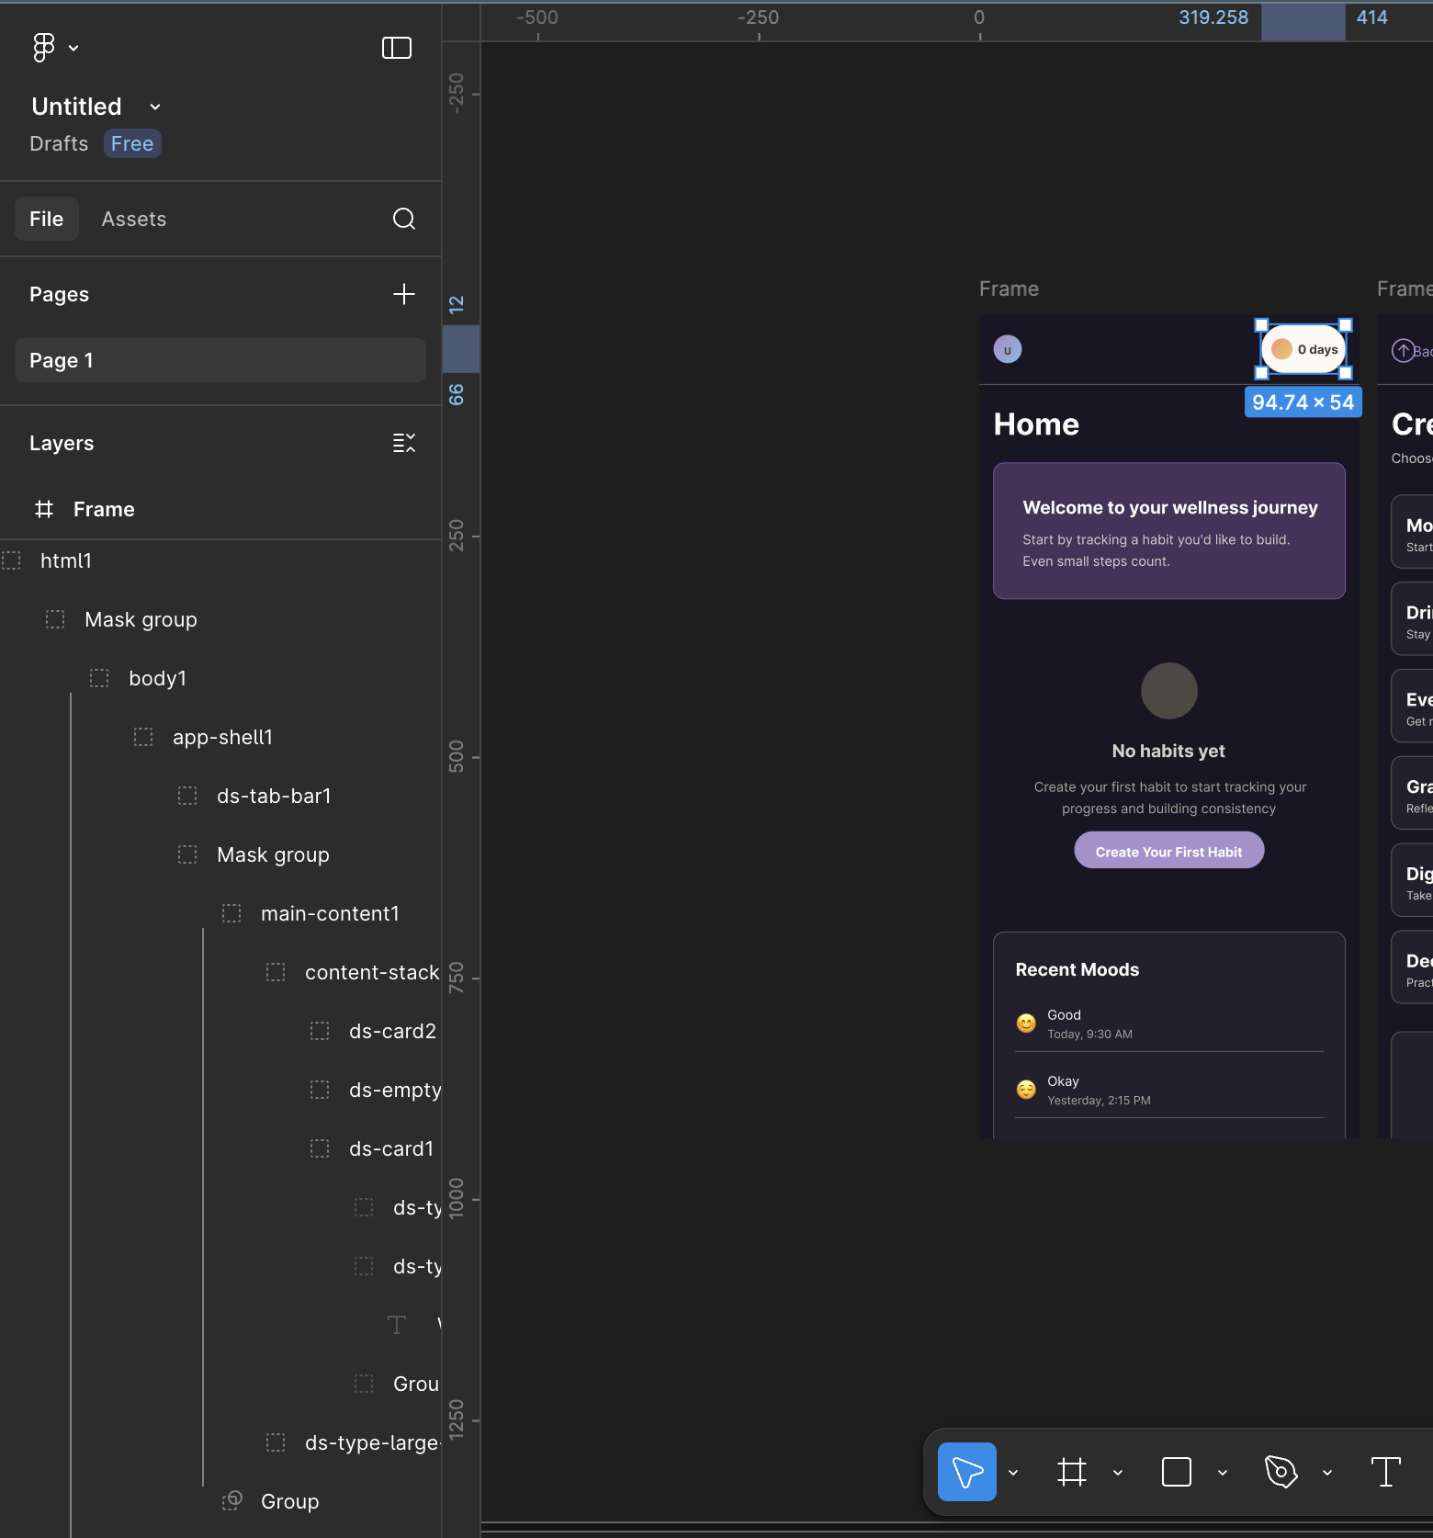This screenshot has width=1433, height=1538.
Task: Click the Group layer mask icon
Action: tap(231, 1501)
